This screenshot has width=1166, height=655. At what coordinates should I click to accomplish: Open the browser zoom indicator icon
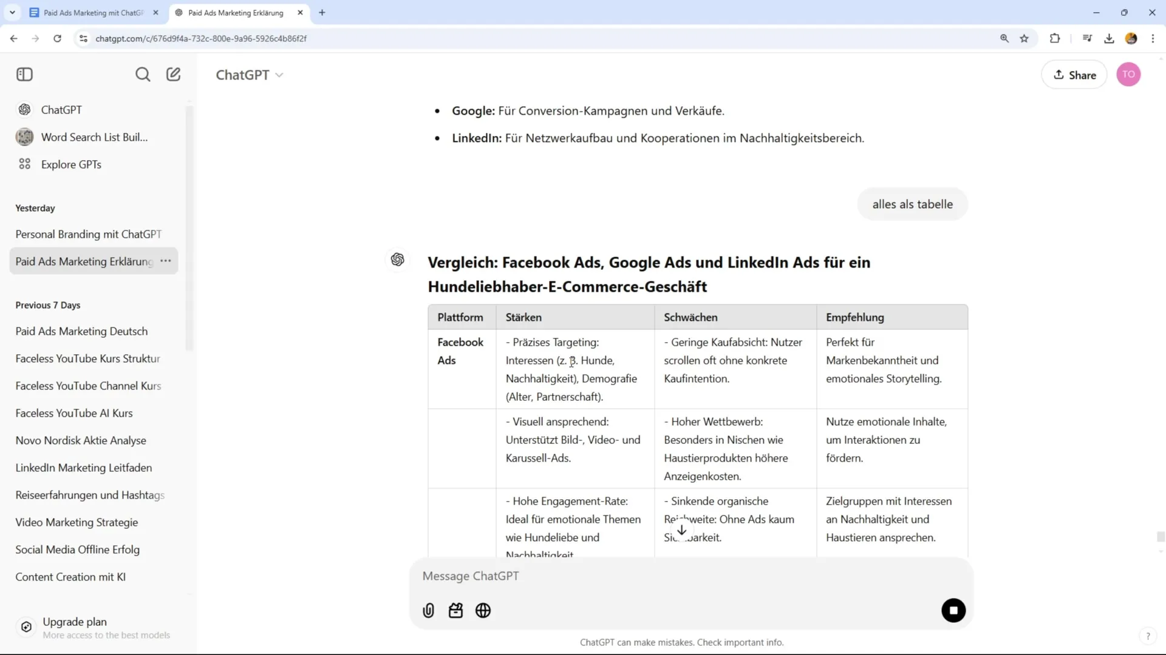click(x=1004, y=38)
